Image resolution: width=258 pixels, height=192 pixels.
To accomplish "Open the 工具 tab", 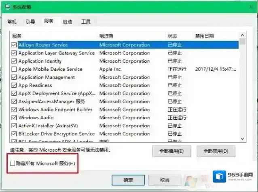I will pos(86,21).
